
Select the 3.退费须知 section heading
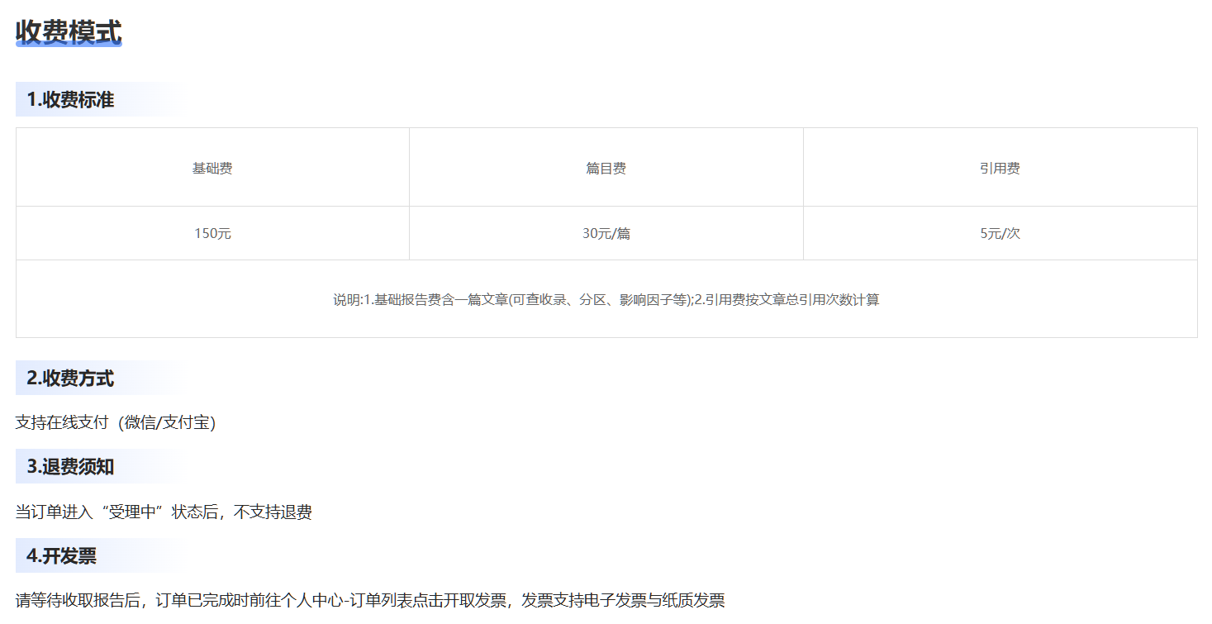[70, 467]
